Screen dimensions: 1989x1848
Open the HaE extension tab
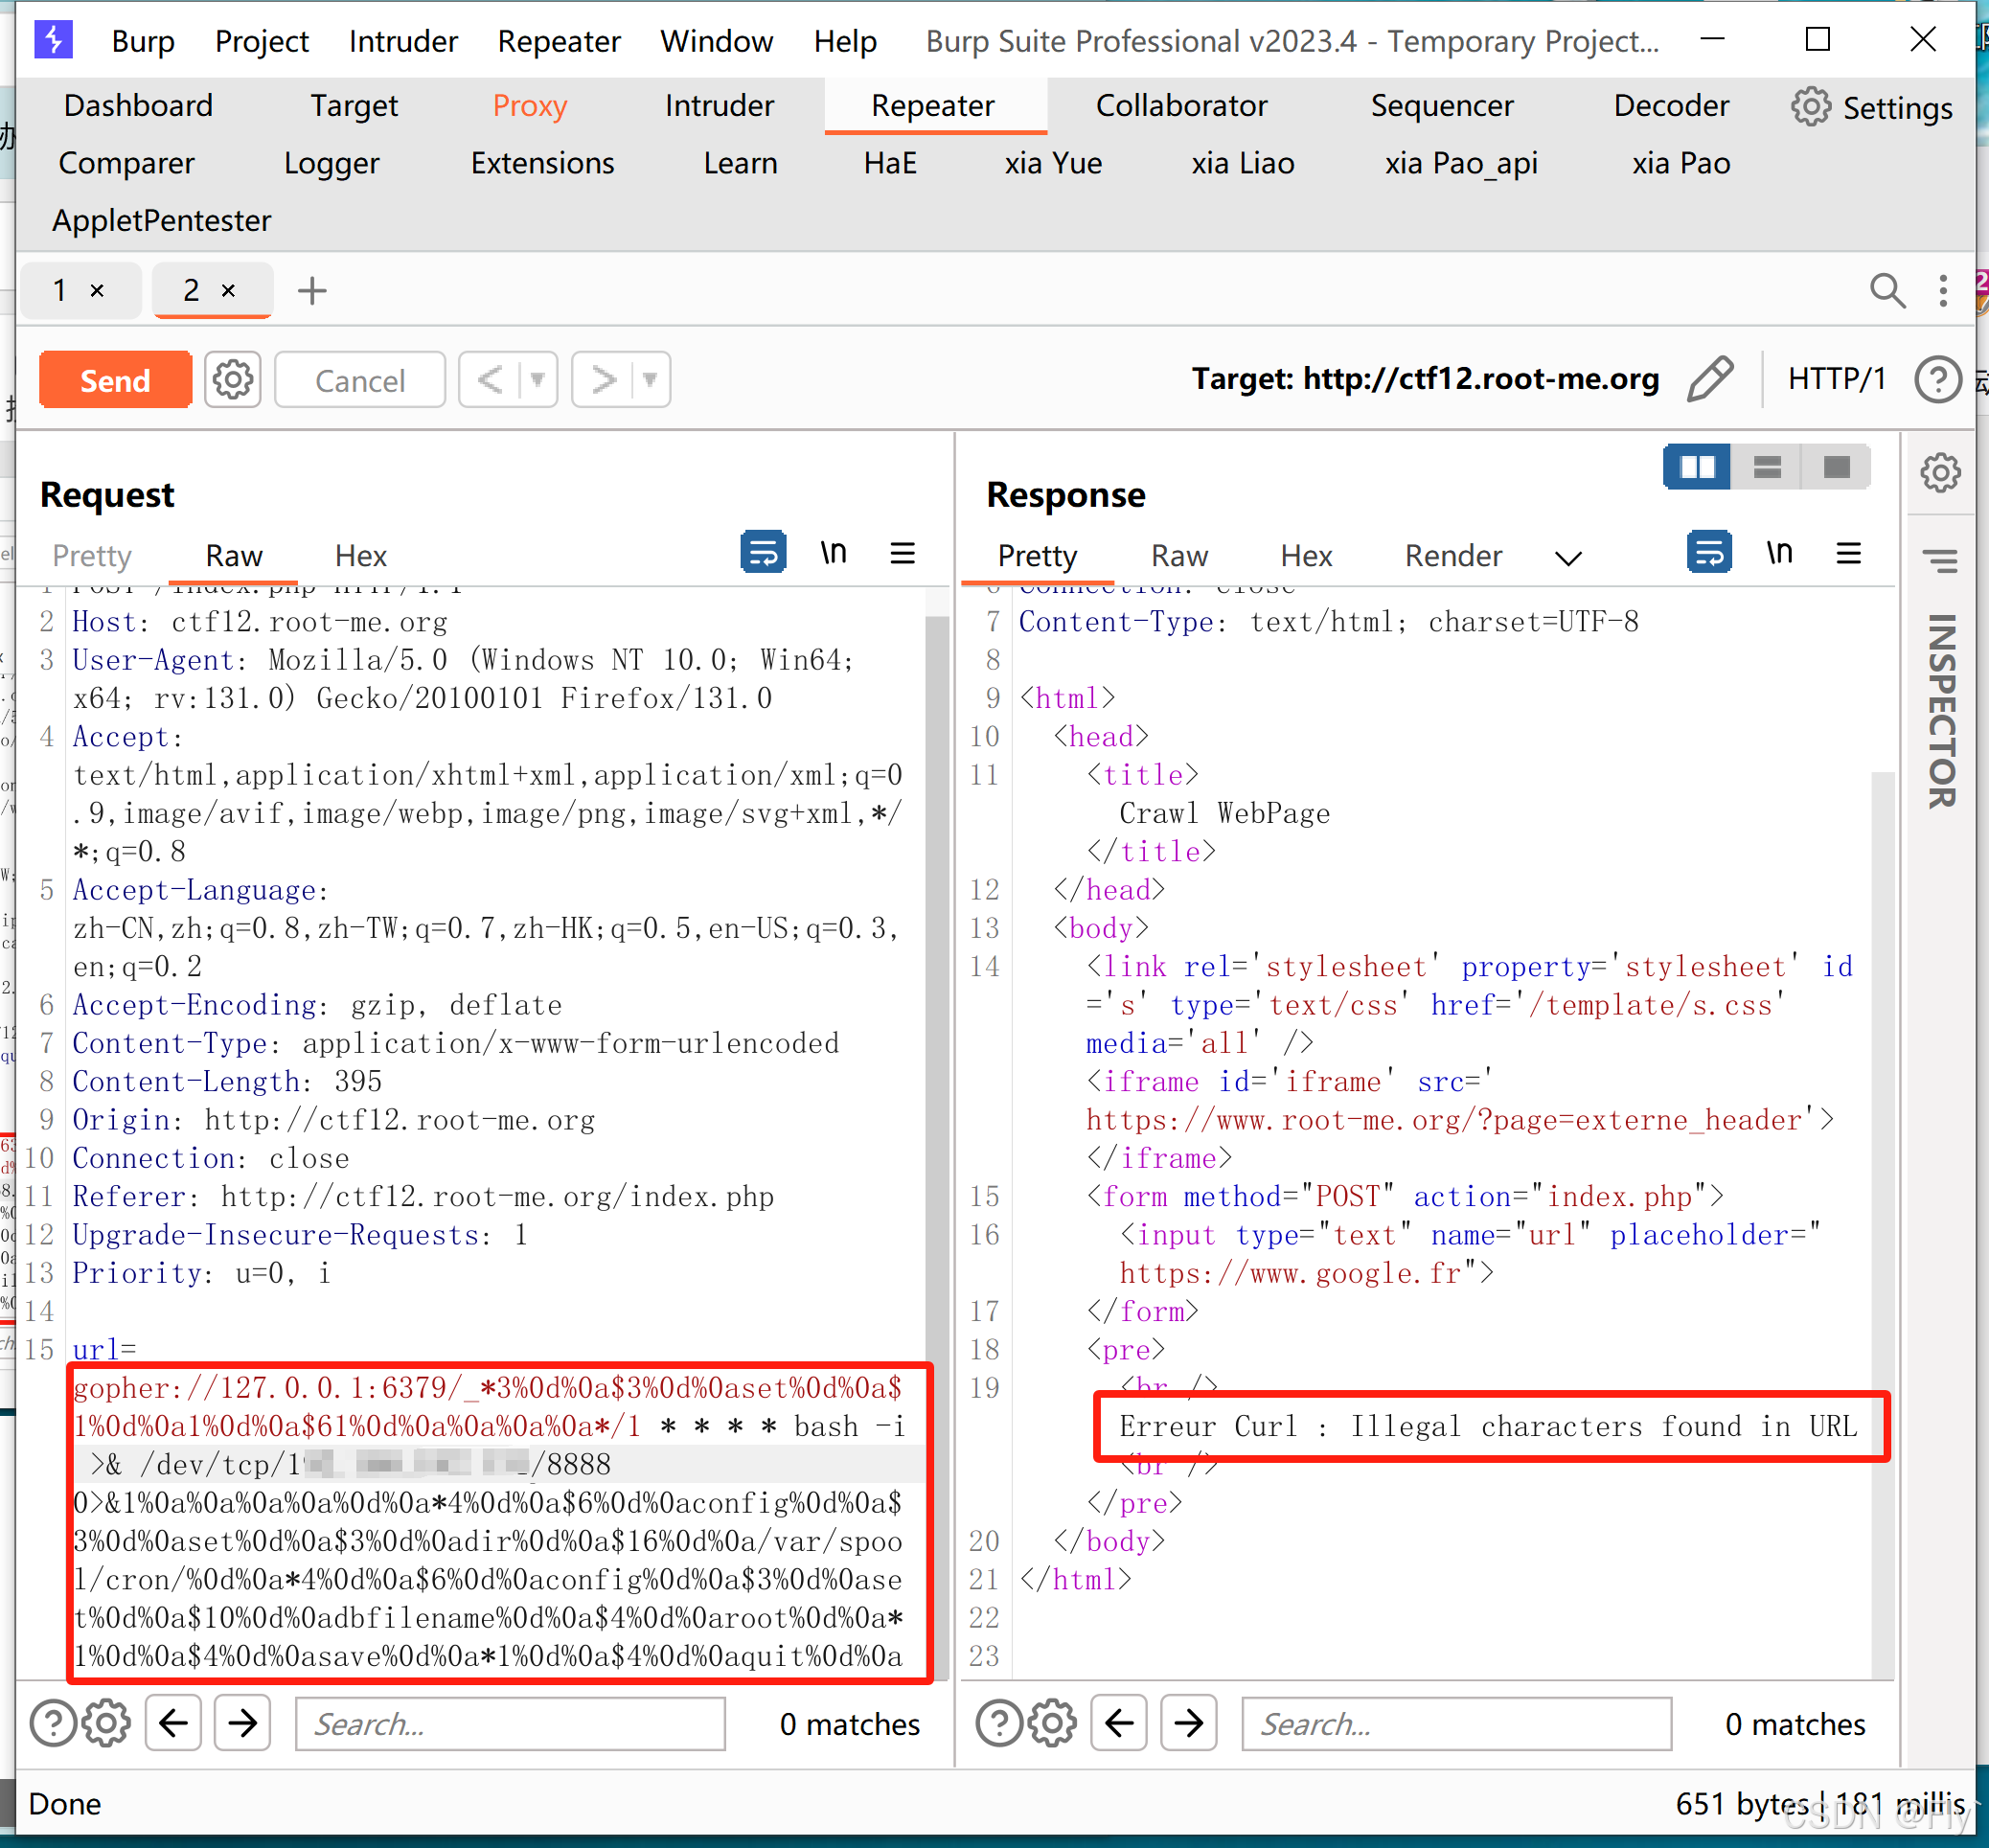click(x=890, y=163)
